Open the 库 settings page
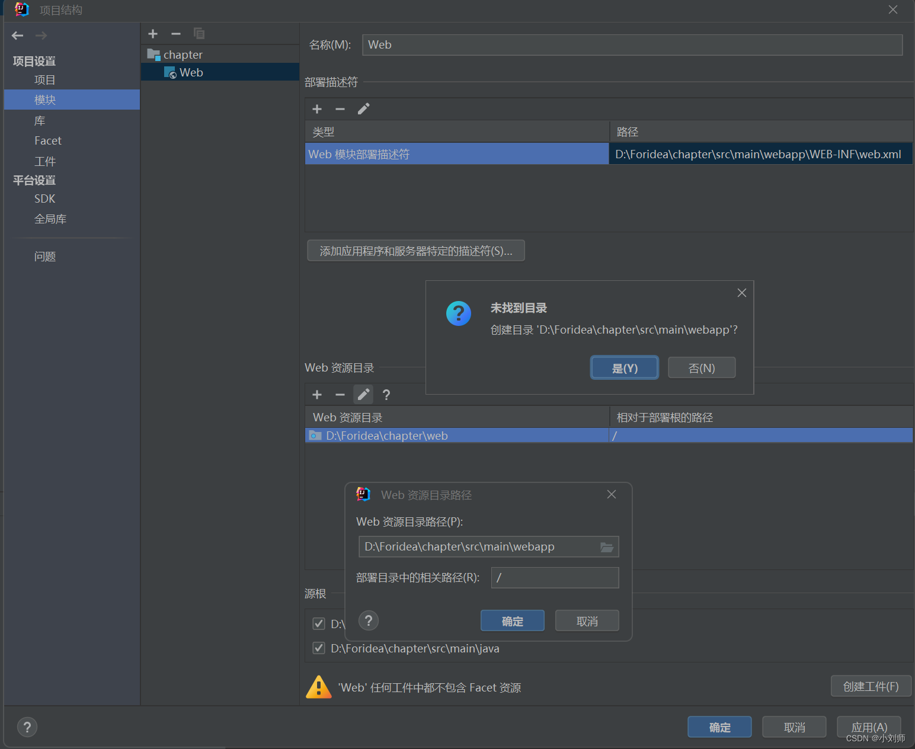Screen dimensions: 915x749 [40, 121]
